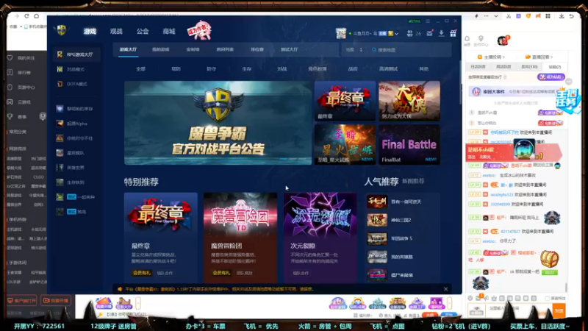Switch to the 排位赛 sub-tab
This screenshot has height=331, width=588.
257,49
